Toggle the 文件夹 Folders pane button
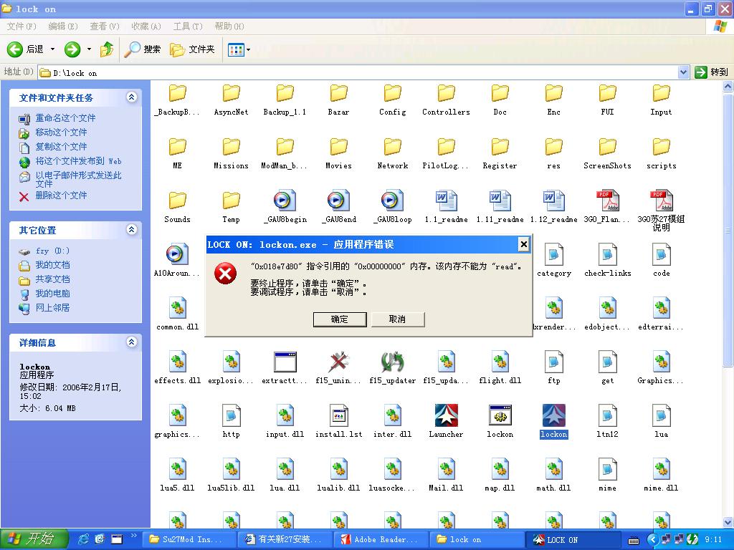Screen dimensions: 734x550 192,49
